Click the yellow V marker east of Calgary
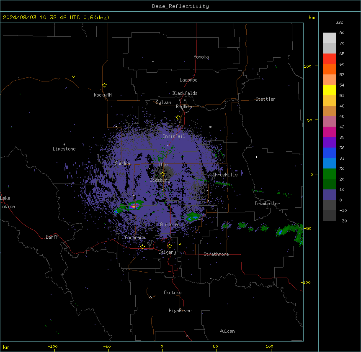 click(180, 244)
